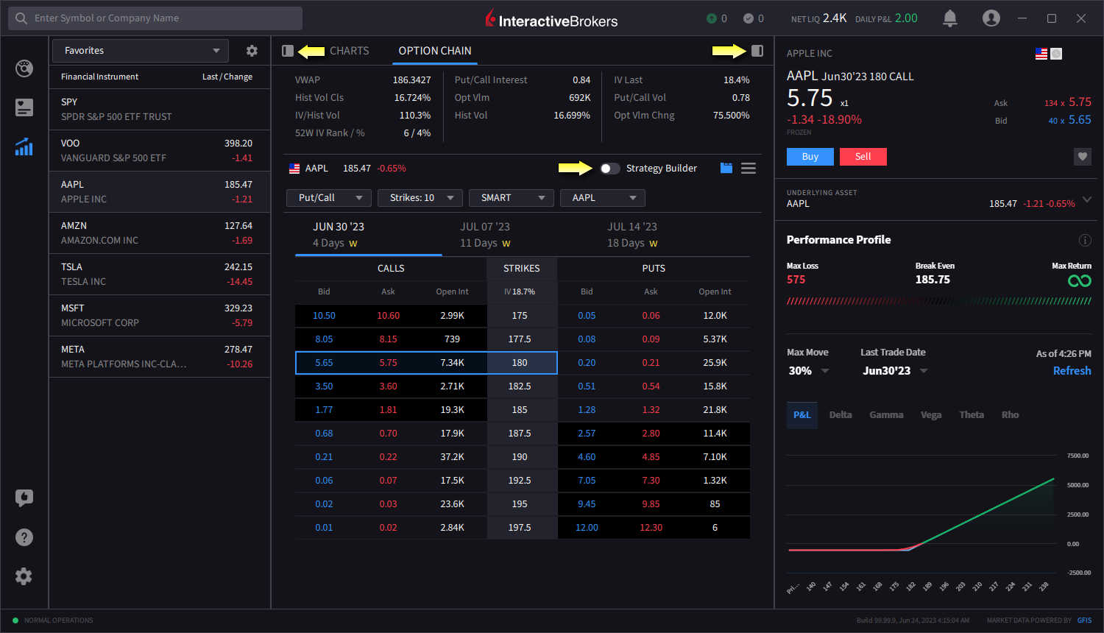Select the JUN 30 '23 expiration tab
Screen dimensions: 1104x633
[x=368, y=235]
